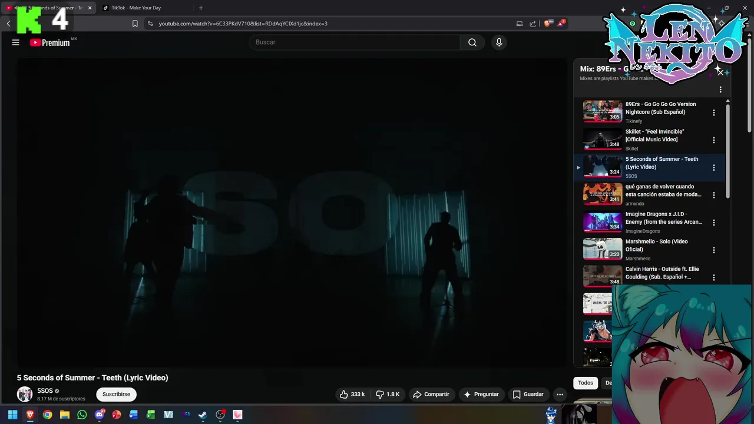
Task: Open the YouTube hamburger guide menu
Action: click(x=16, y=42)
